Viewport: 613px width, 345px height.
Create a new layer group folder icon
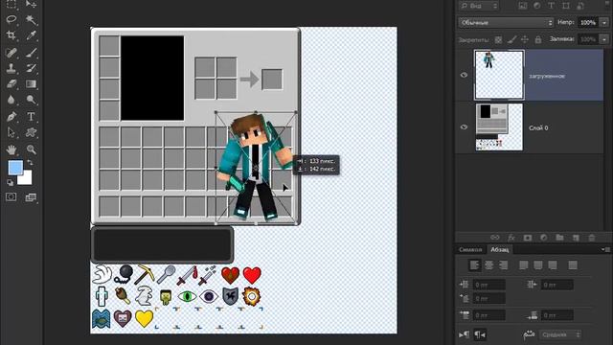pos(559,238)
